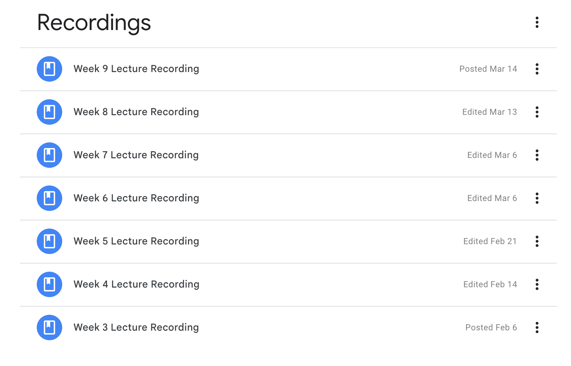Click the Posted Feb 6 date label
The width and height of the screenshot is (571, 366).
pos(491,327)
